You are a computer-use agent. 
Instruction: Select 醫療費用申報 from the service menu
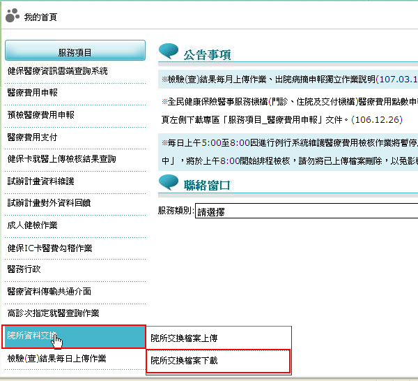33,93
